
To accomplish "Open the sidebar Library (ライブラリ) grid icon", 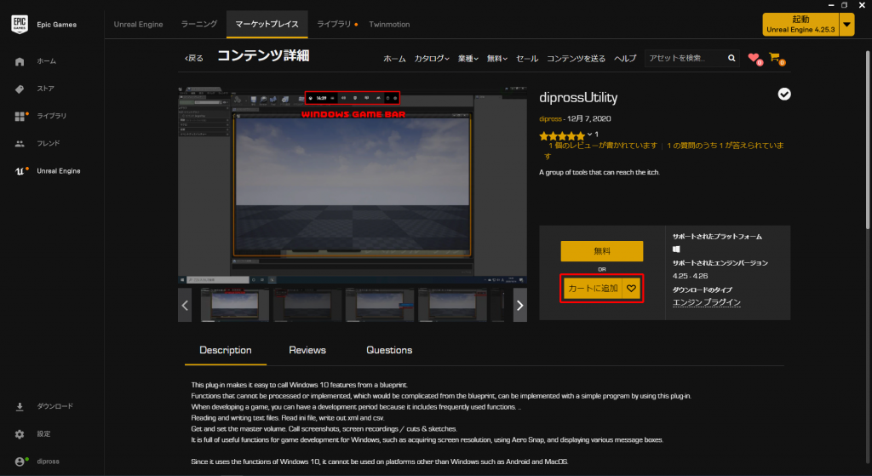I will [x=20, y=116].
